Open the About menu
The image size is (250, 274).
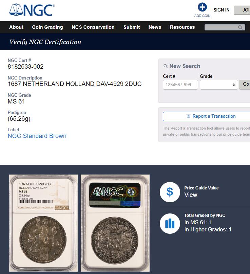pos(16,27)
